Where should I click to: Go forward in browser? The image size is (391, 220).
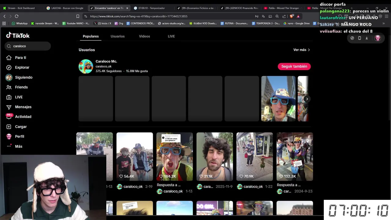point(10,16)
